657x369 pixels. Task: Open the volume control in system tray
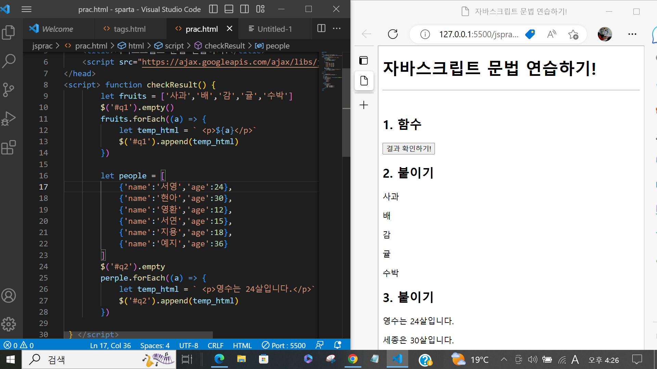(532, 359)
